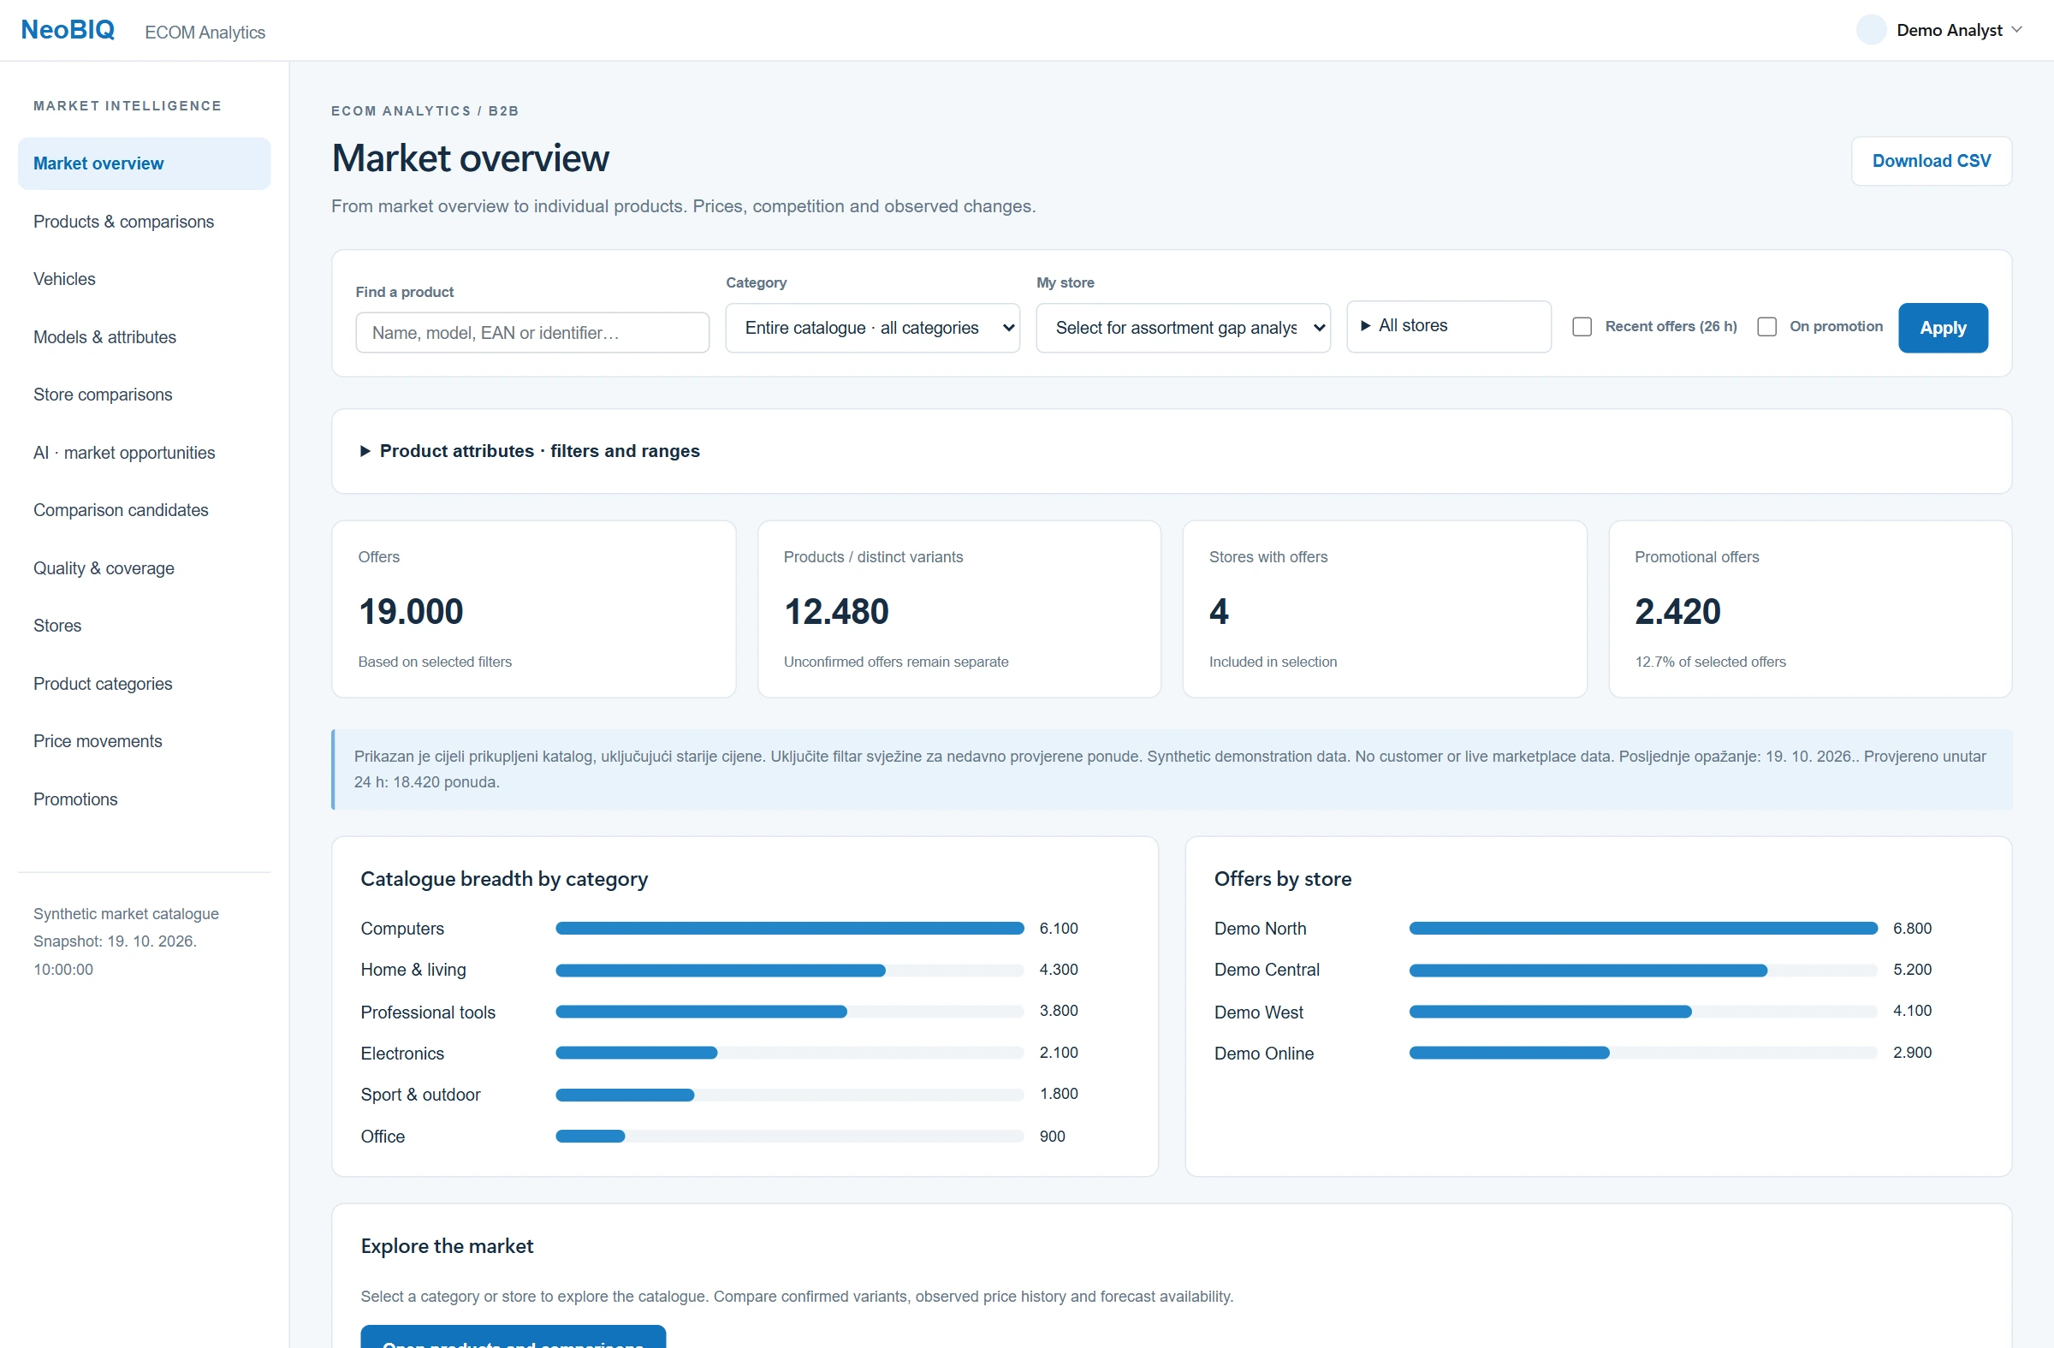Open Promotions in sidebar

coord(144,799)
